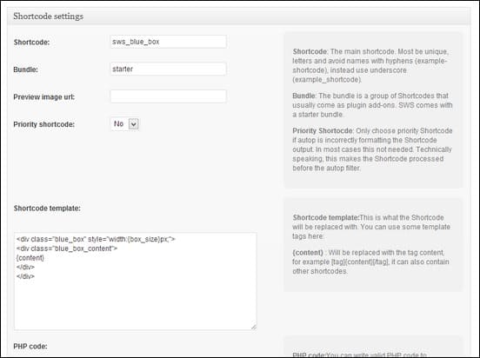
Task: Focus the empty Preview image url field
Action: pos(169,96)
